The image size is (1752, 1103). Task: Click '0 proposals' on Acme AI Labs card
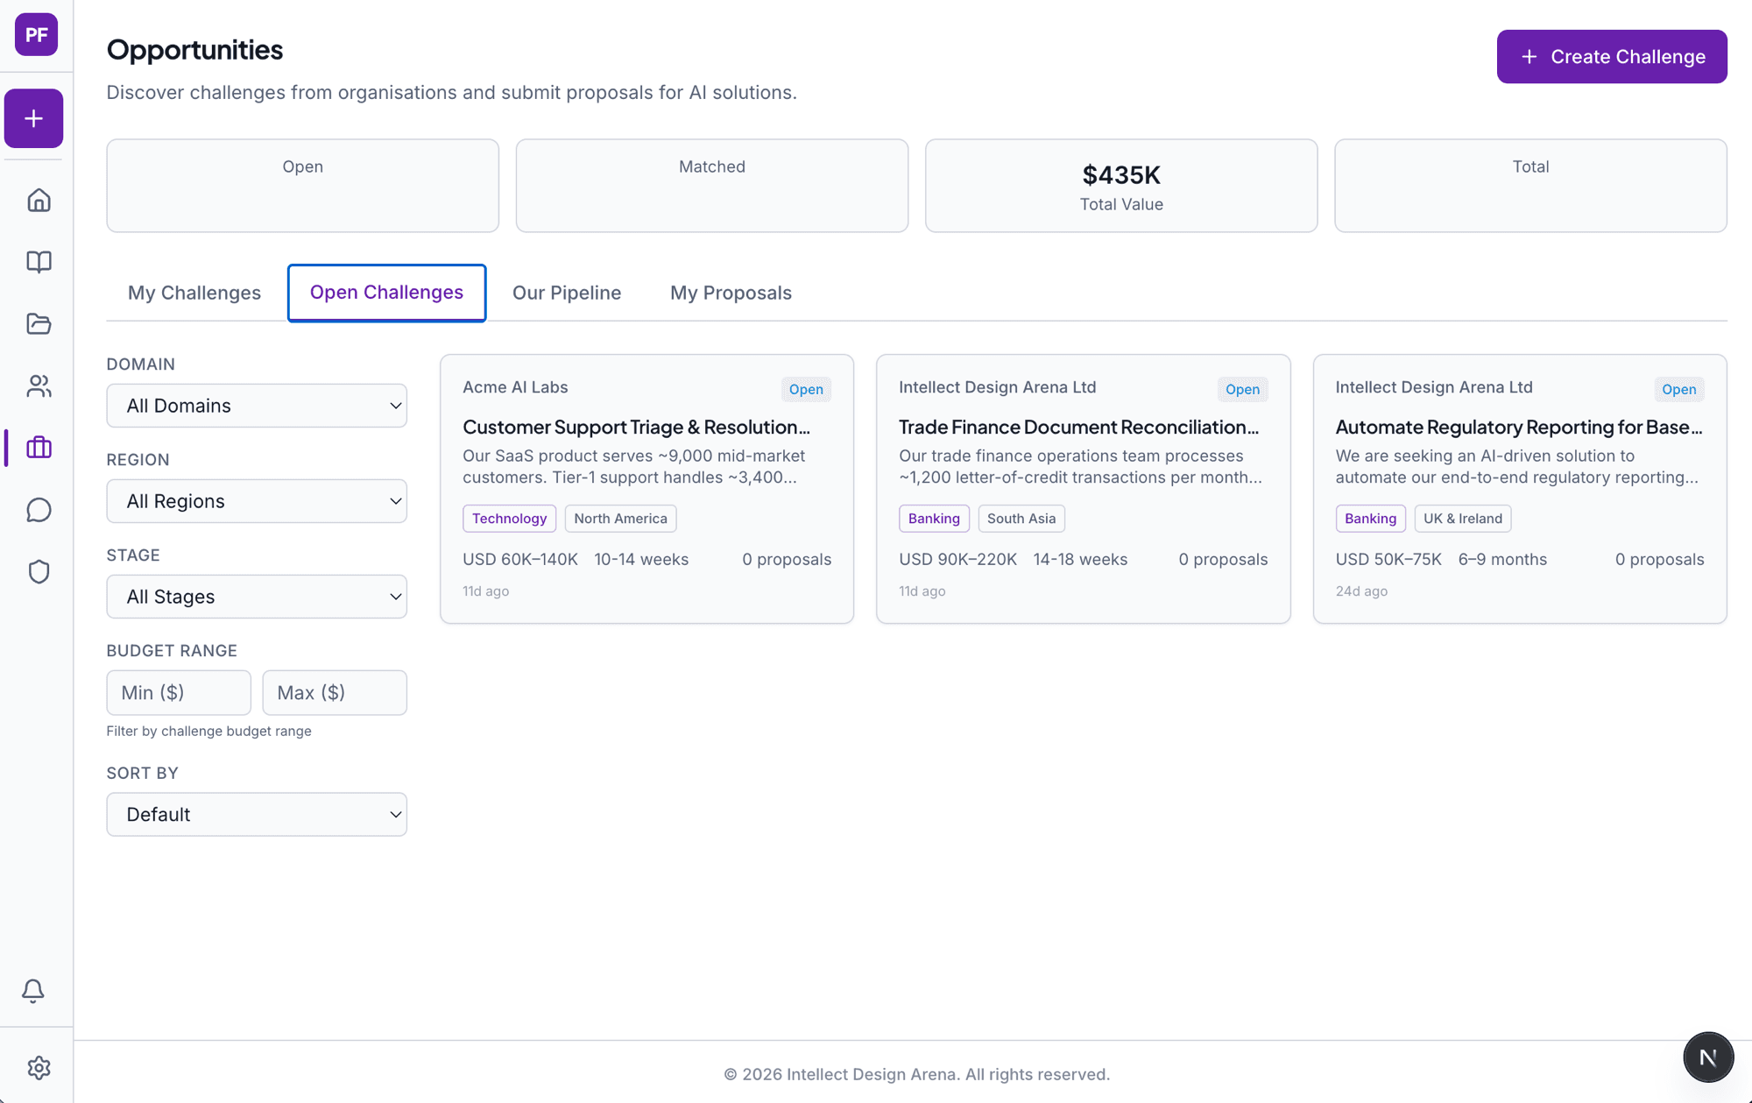coord(787,560)
